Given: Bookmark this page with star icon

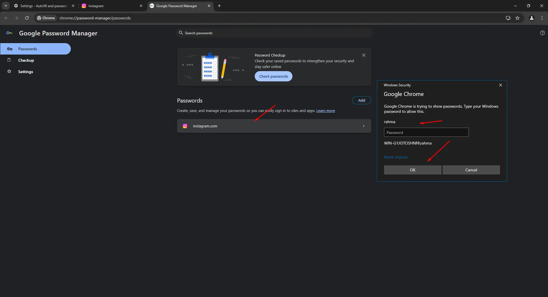Looking at the screenshot, I should tap(517, 18).
